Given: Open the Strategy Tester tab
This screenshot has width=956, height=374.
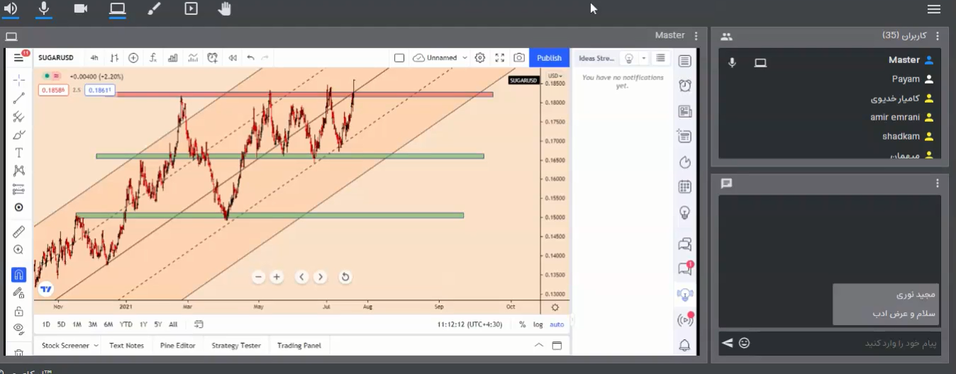Looking at the screenshot, I should [x=236, y=346].
